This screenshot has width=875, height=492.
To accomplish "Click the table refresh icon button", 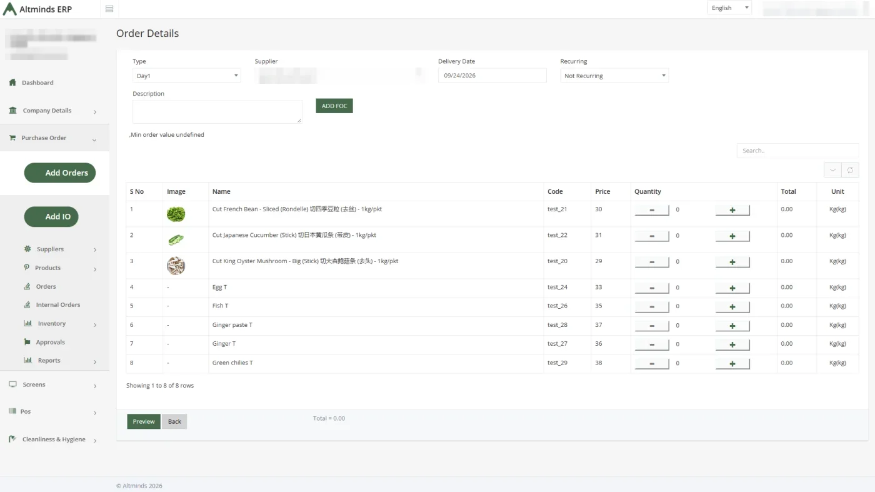I will tap(850, 170).
